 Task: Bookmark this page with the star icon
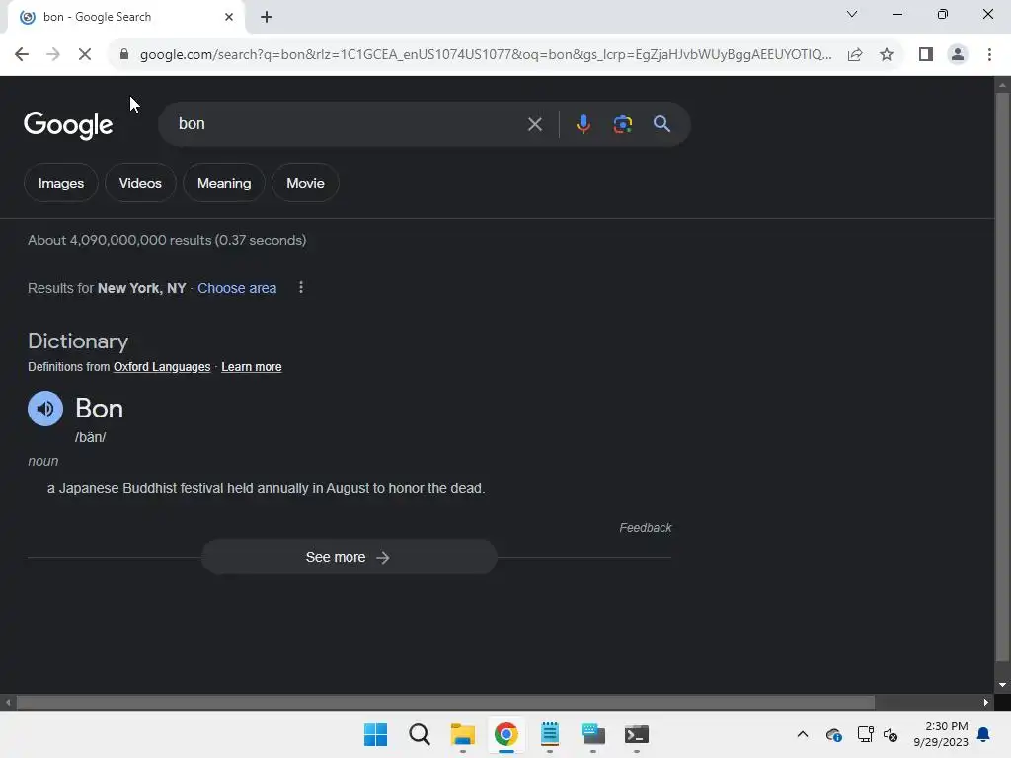[x=887, y=55]
